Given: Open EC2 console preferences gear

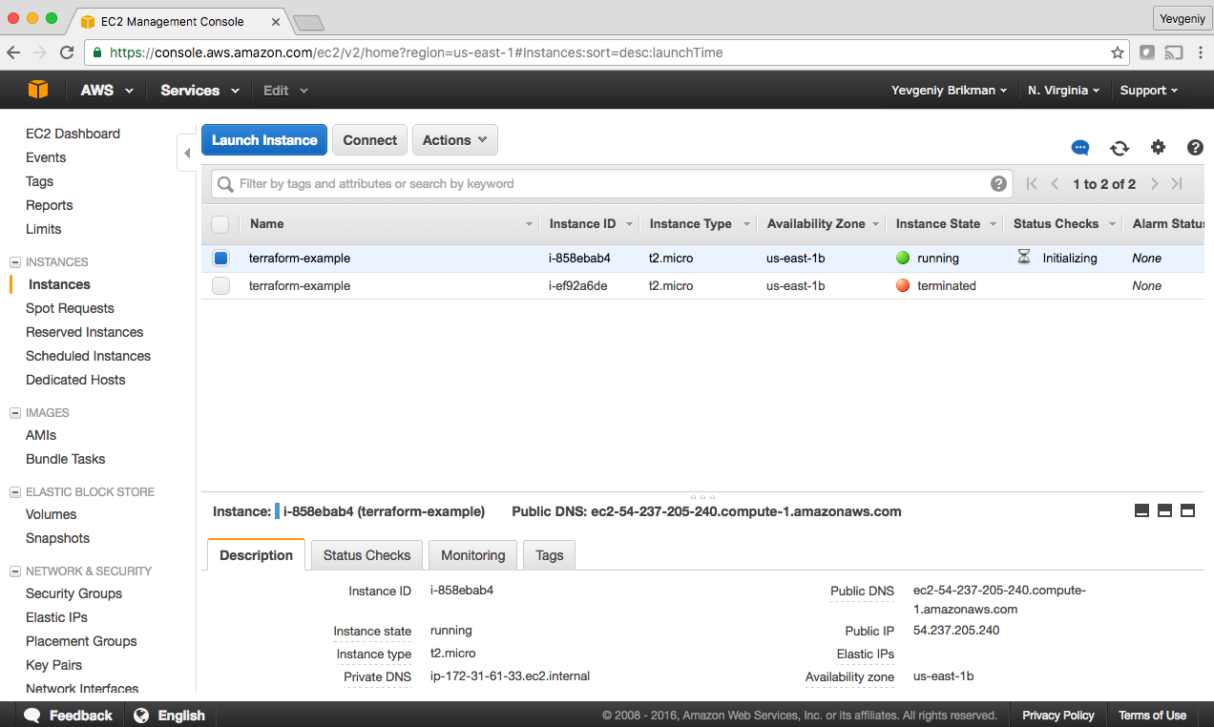Looking at the screenshot, I should [1157, 148].
